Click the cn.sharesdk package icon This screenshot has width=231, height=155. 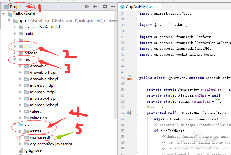27,137
